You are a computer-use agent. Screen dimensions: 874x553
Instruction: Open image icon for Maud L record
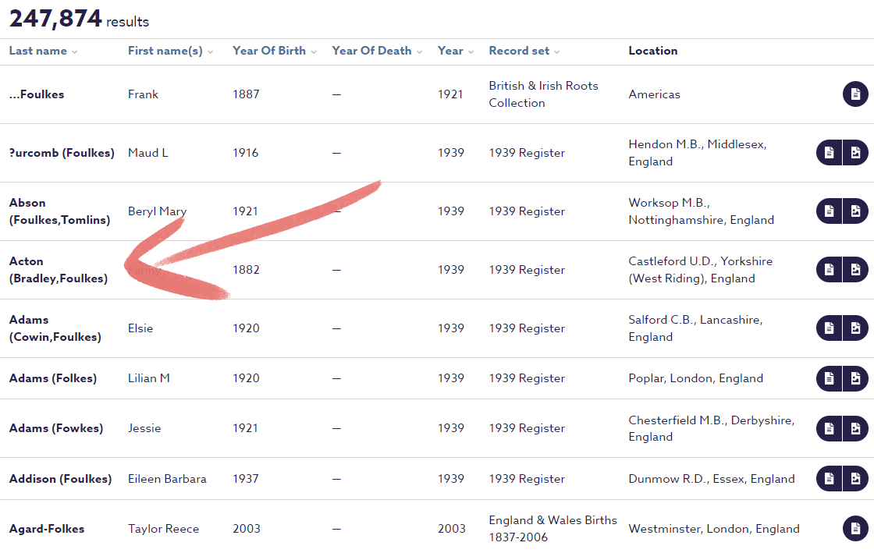(855, 153)
